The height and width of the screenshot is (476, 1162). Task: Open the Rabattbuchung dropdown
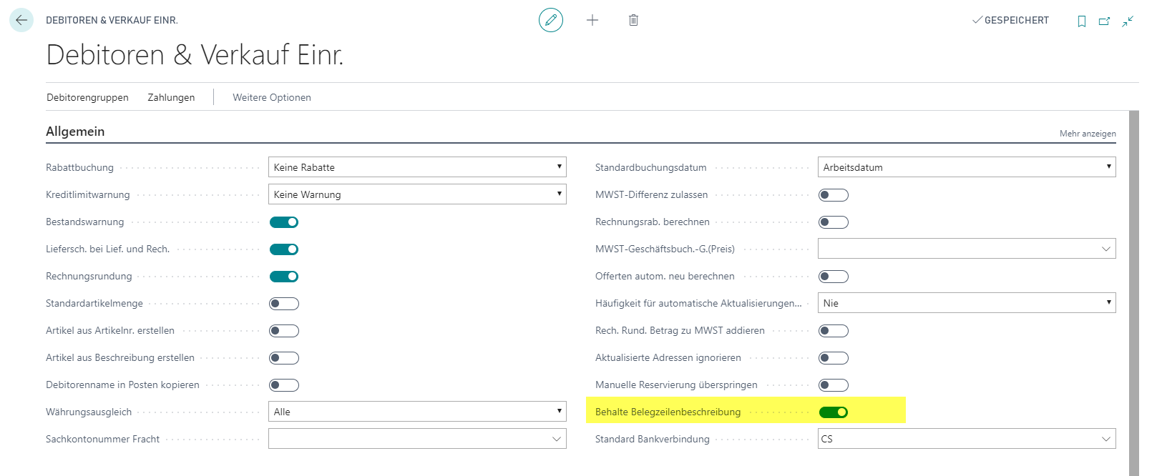[x=417, y=167]
